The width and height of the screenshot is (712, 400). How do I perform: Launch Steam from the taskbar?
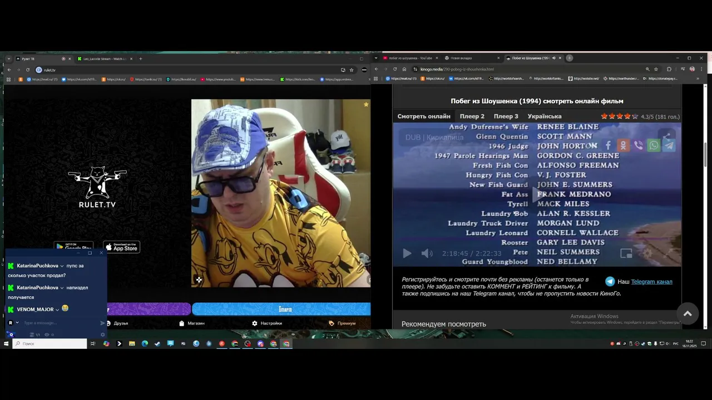tap(157, 344)
